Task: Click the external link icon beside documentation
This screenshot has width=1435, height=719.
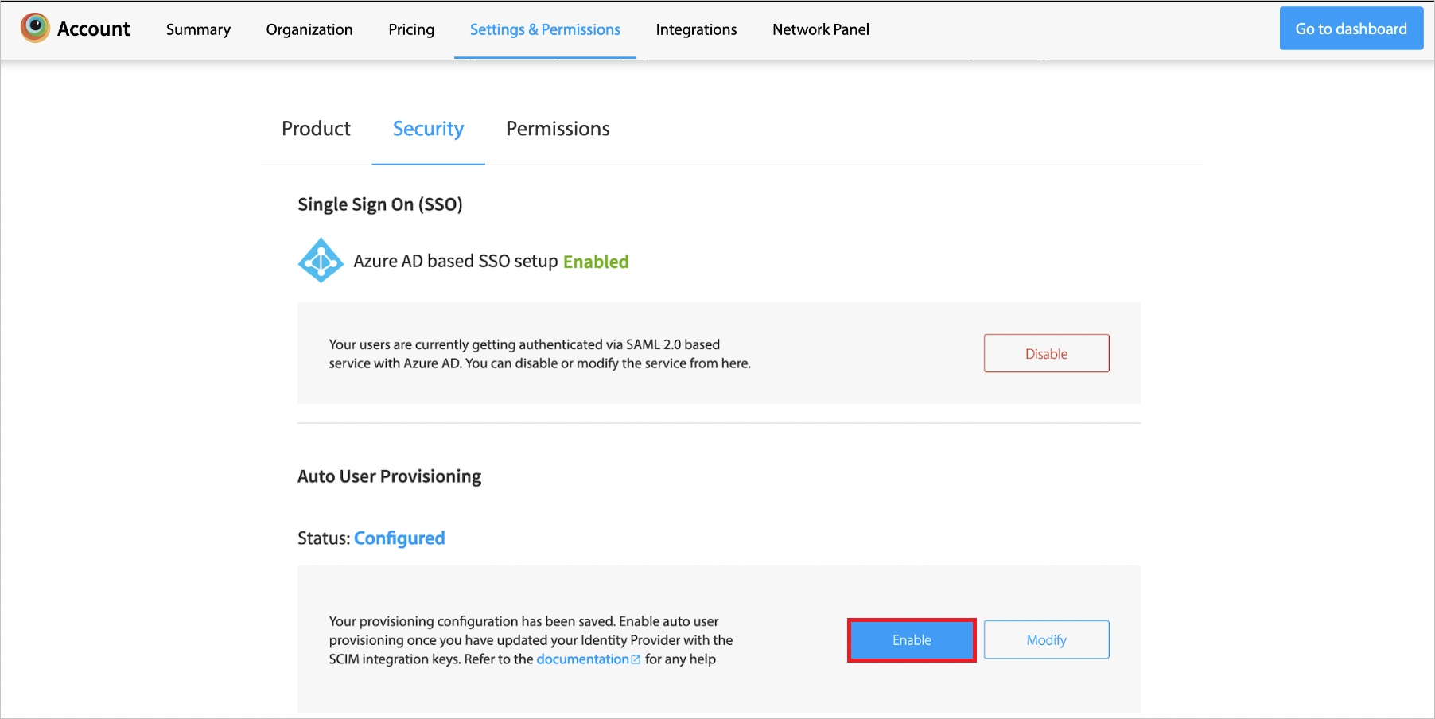Action: click(x=636, y=659)
